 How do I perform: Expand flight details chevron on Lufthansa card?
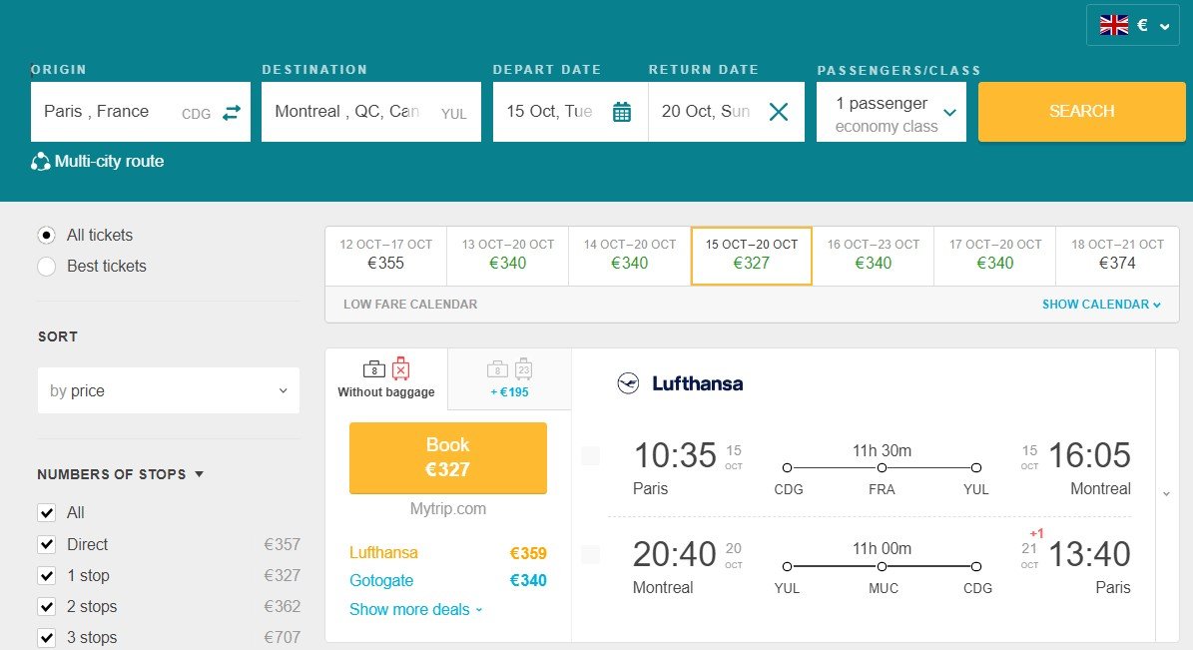1166,494
